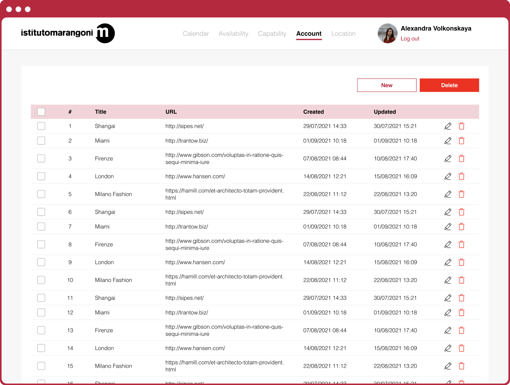
Task: Open editor for row 8 Firenze
Action: [448, 245]
